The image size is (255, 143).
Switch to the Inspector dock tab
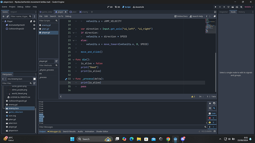pos(224,12)
